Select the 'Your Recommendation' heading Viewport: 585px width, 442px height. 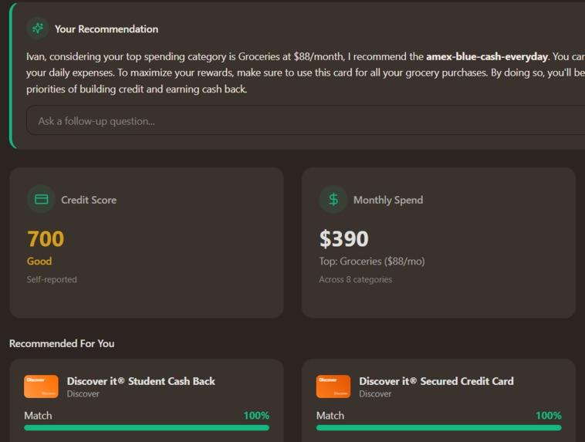[x=107, y=29]
